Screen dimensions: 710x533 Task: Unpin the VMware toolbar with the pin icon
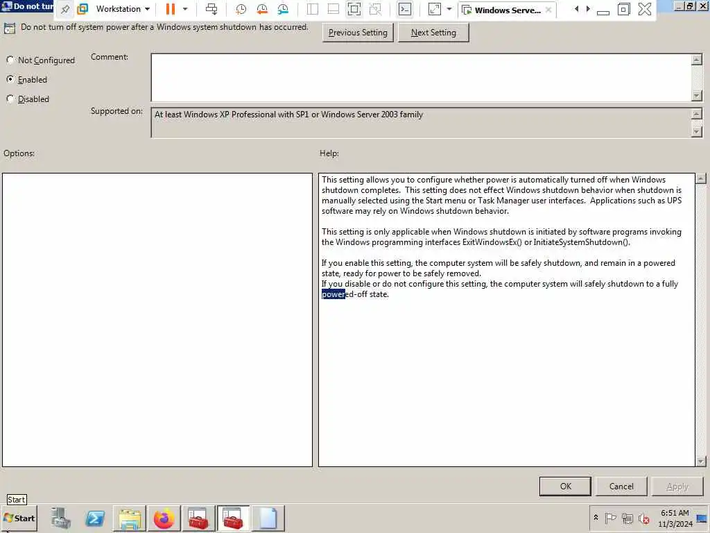[x=65, y=9]
